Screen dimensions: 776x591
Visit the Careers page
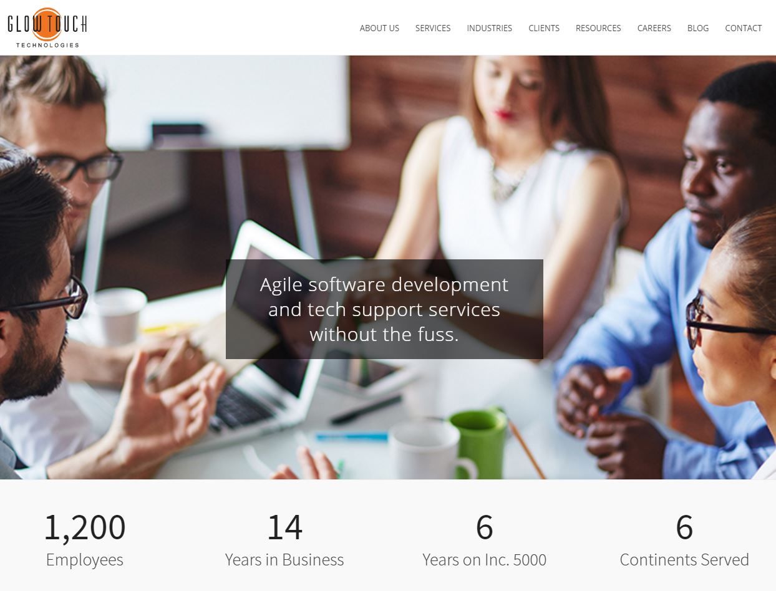pyautogui.click(x=654, y=28)
